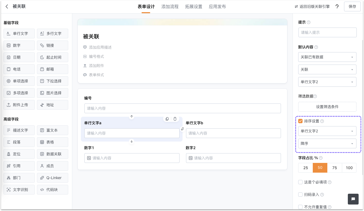
Task: Copy the 单行文字a field using duplicate icon
Action: pos(167,119)
